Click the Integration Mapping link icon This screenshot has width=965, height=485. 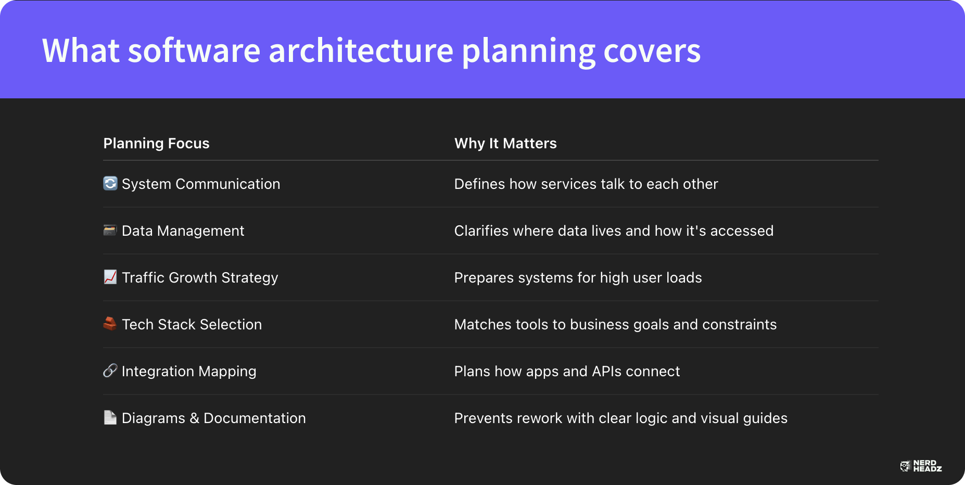[110, 371]
